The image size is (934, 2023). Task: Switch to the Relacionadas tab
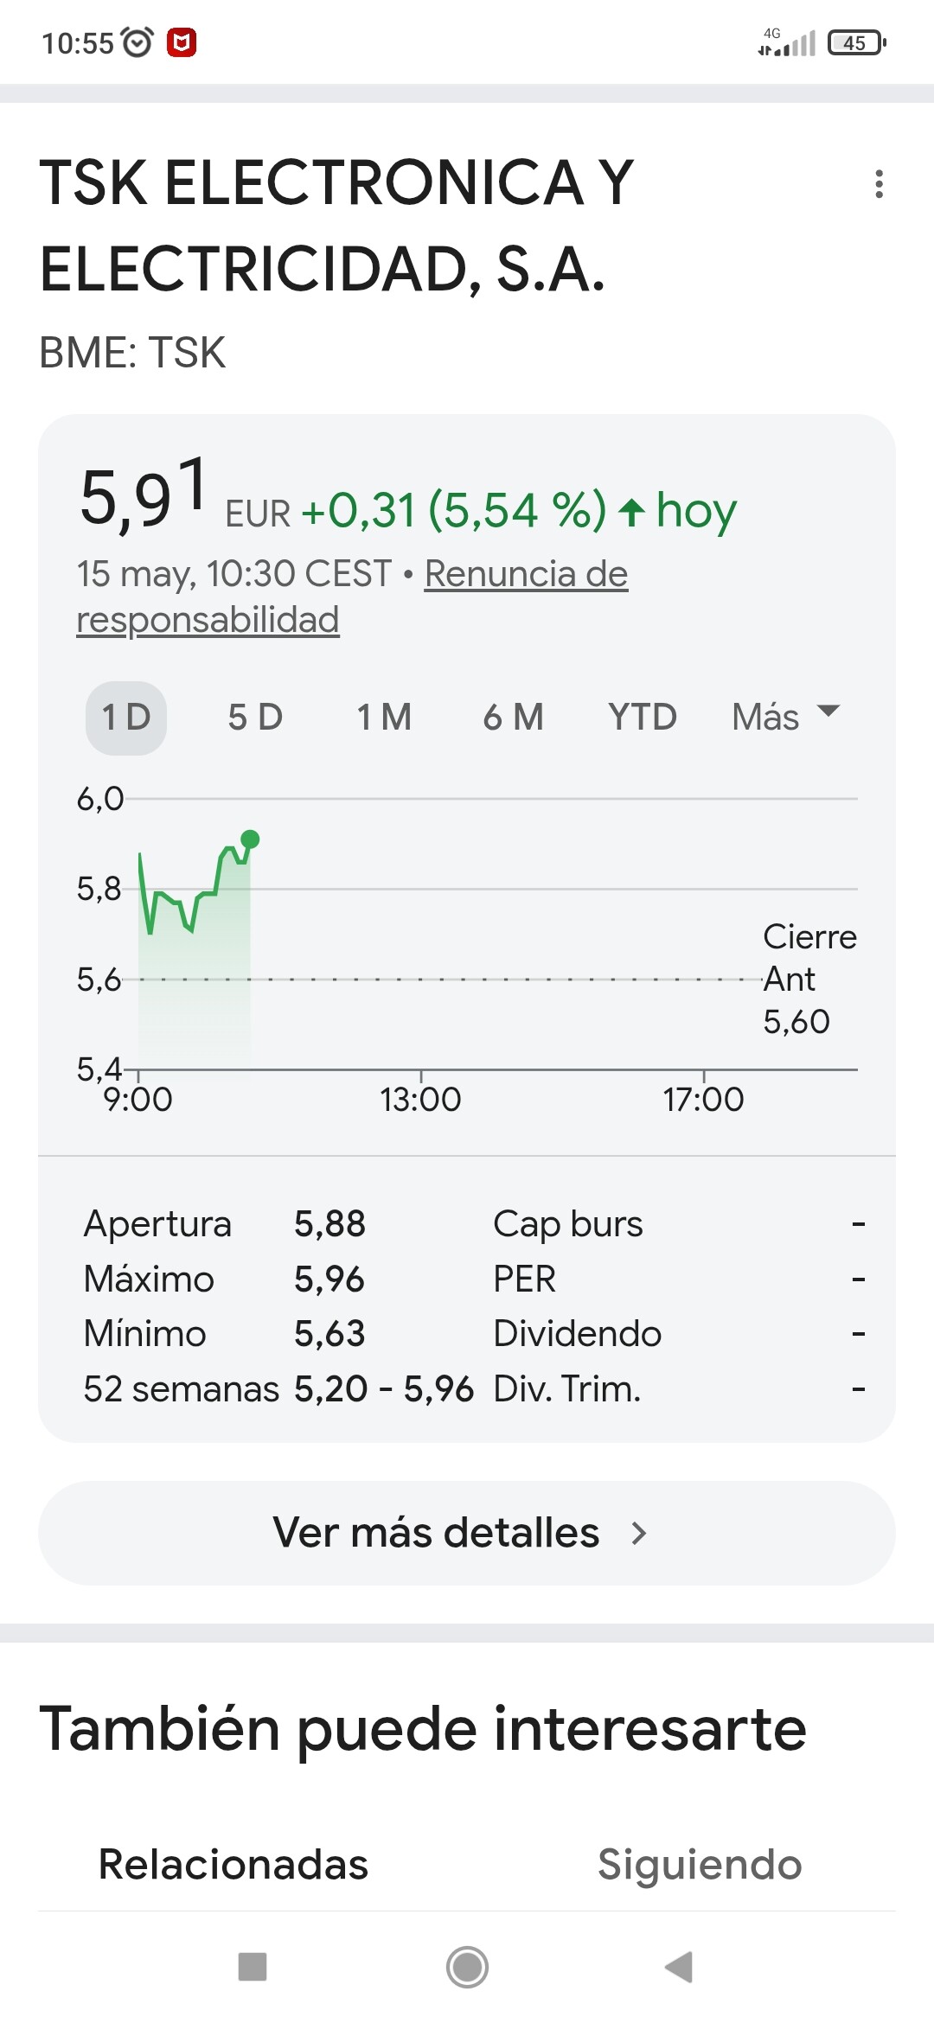coord(233,1864)
